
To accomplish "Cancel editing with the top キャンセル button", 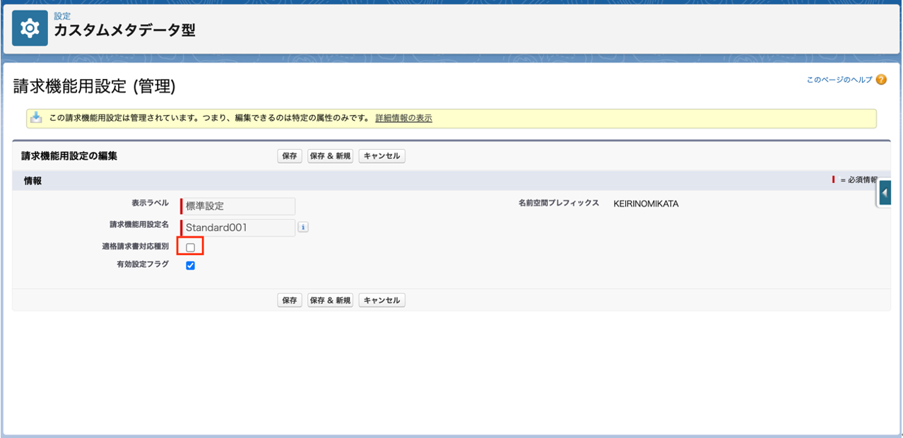I will (x=382, y=156).
